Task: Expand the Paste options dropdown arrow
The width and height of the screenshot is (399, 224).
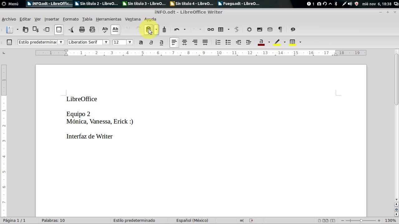Action: (156, 30)
